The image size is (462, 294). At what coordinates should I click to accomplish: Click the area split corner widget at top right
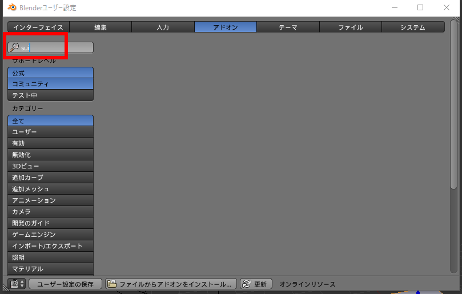point(456,20)
